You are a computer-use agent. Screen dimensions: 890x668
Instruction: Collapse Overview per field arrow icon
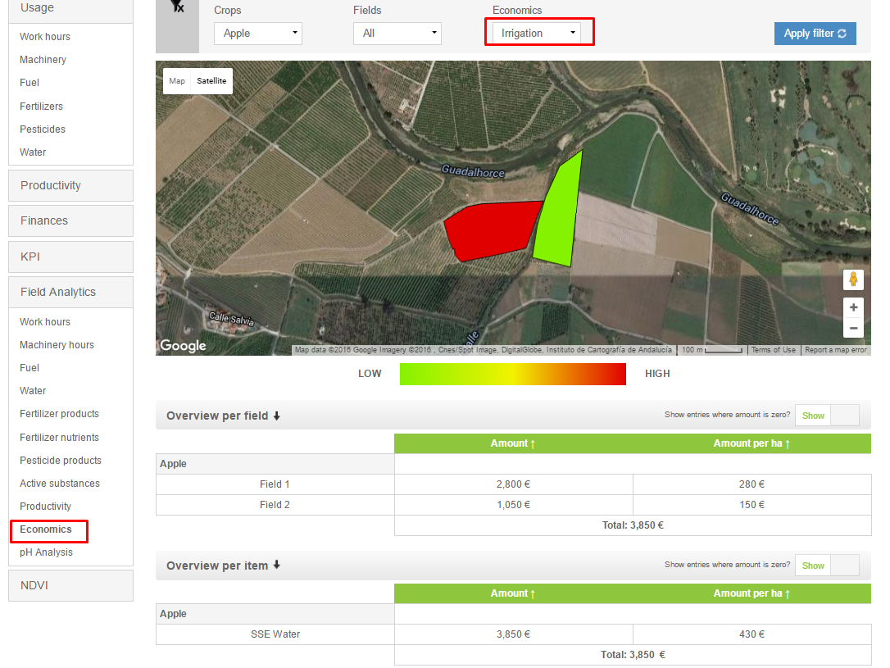(277, 416)
